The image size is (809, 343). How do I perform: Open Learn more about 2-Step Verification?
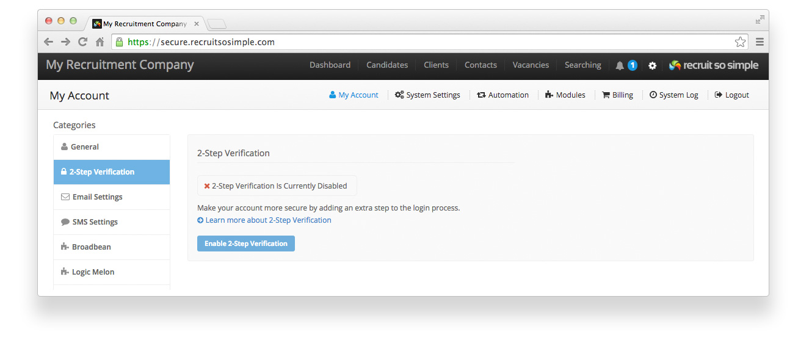(264, 220)
